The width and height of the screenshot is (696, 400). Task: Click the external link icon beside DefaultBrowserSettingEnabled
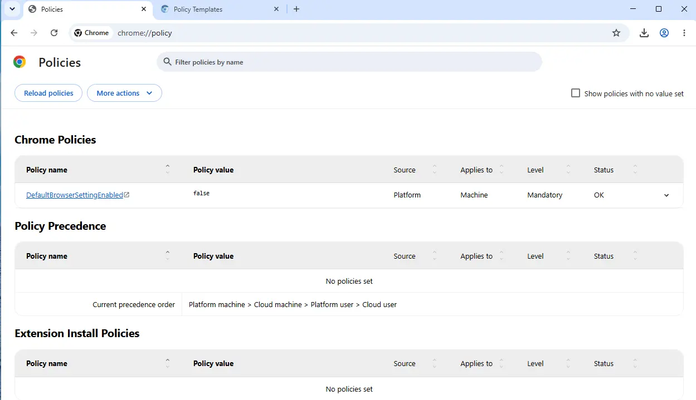(127, 195)
